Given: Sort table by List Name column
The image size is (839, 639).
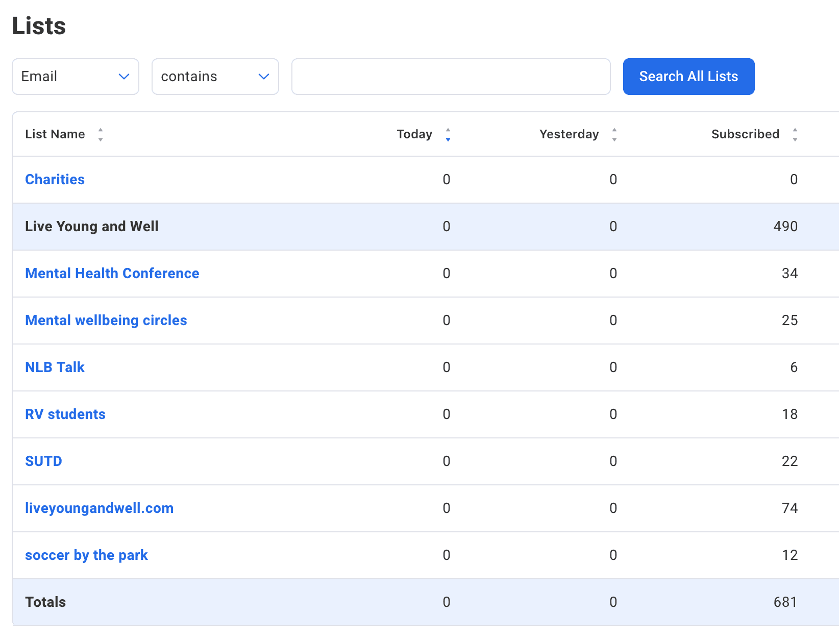Looking at the screenshot, I should pyautogui.click(x=101, y=135).
